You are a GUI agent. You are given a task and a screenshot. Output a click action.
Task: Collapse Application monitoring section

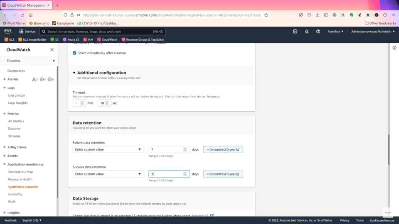click(5, 164)
